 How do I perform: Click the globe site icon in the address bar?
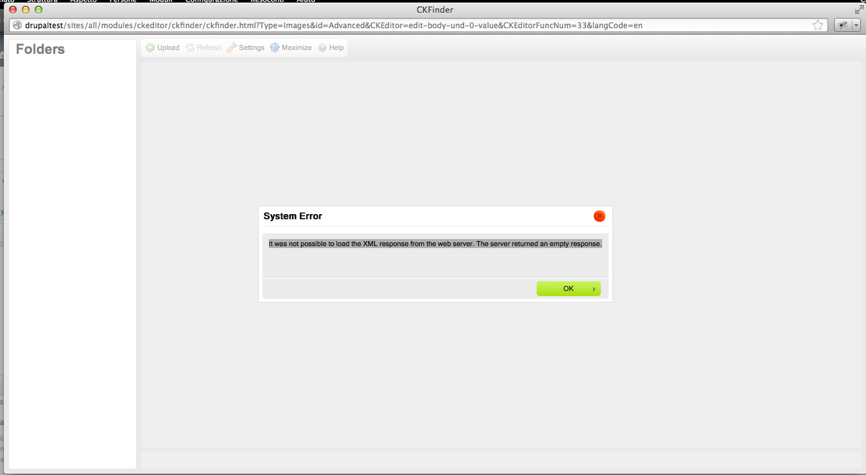[17, 25]
